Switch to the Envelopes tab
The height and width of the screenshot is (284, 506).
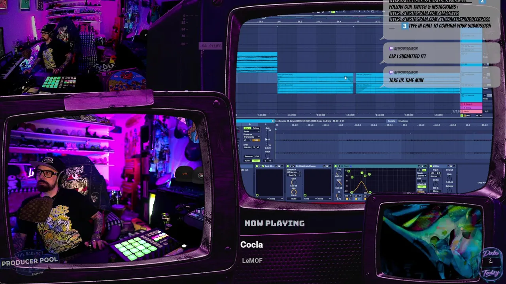click(x=403, y=121)
